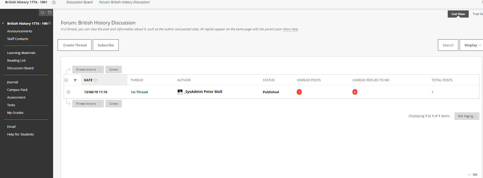Screen dimensions: 483x178
Task: Open Staff Contacts in the course menu
Action: coord(18,39)
